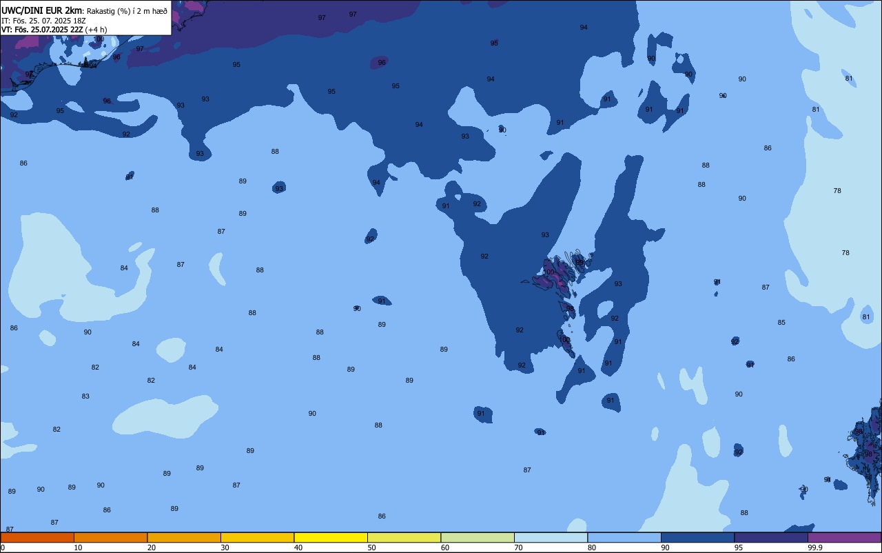This screenshot has height=553, width=882.
Task: Click the legend tick label '20'
Action: point(152,547)
